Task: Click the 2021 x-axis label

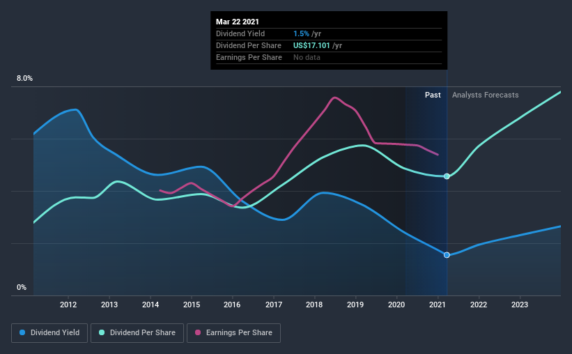Action: click(x=438, y=305)
